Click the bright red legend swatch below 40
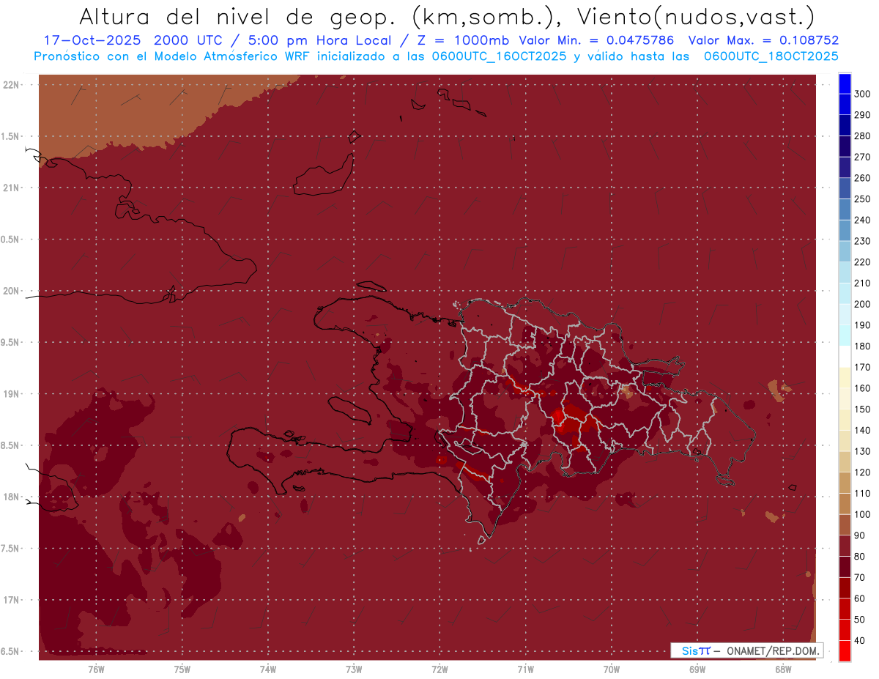The image size is (879, 679). pos(844,650)
